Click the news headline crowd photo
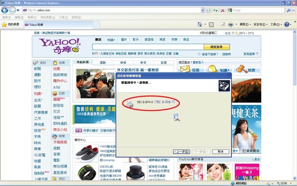 click(95, 83)
